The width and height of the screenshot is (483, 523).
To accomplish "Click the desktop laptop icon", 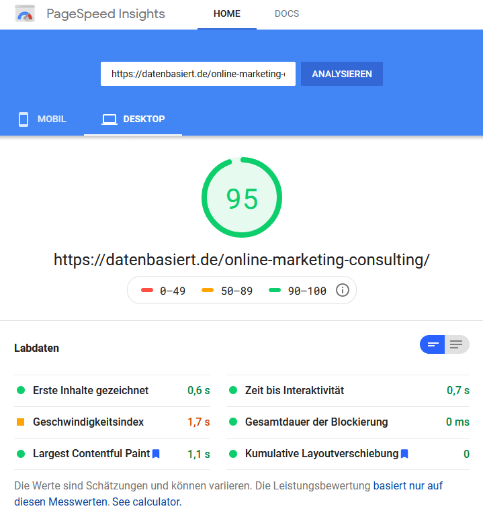I will click(x=109, y=120).
